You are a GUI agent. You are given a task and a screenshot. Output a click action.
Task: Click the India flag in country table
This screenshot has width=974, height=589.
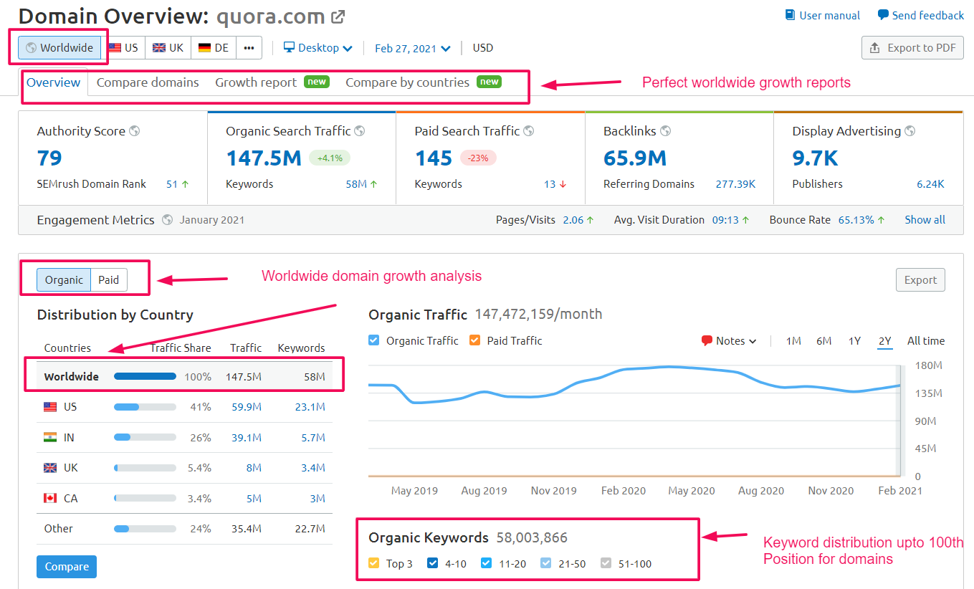[x=50, y=437]
